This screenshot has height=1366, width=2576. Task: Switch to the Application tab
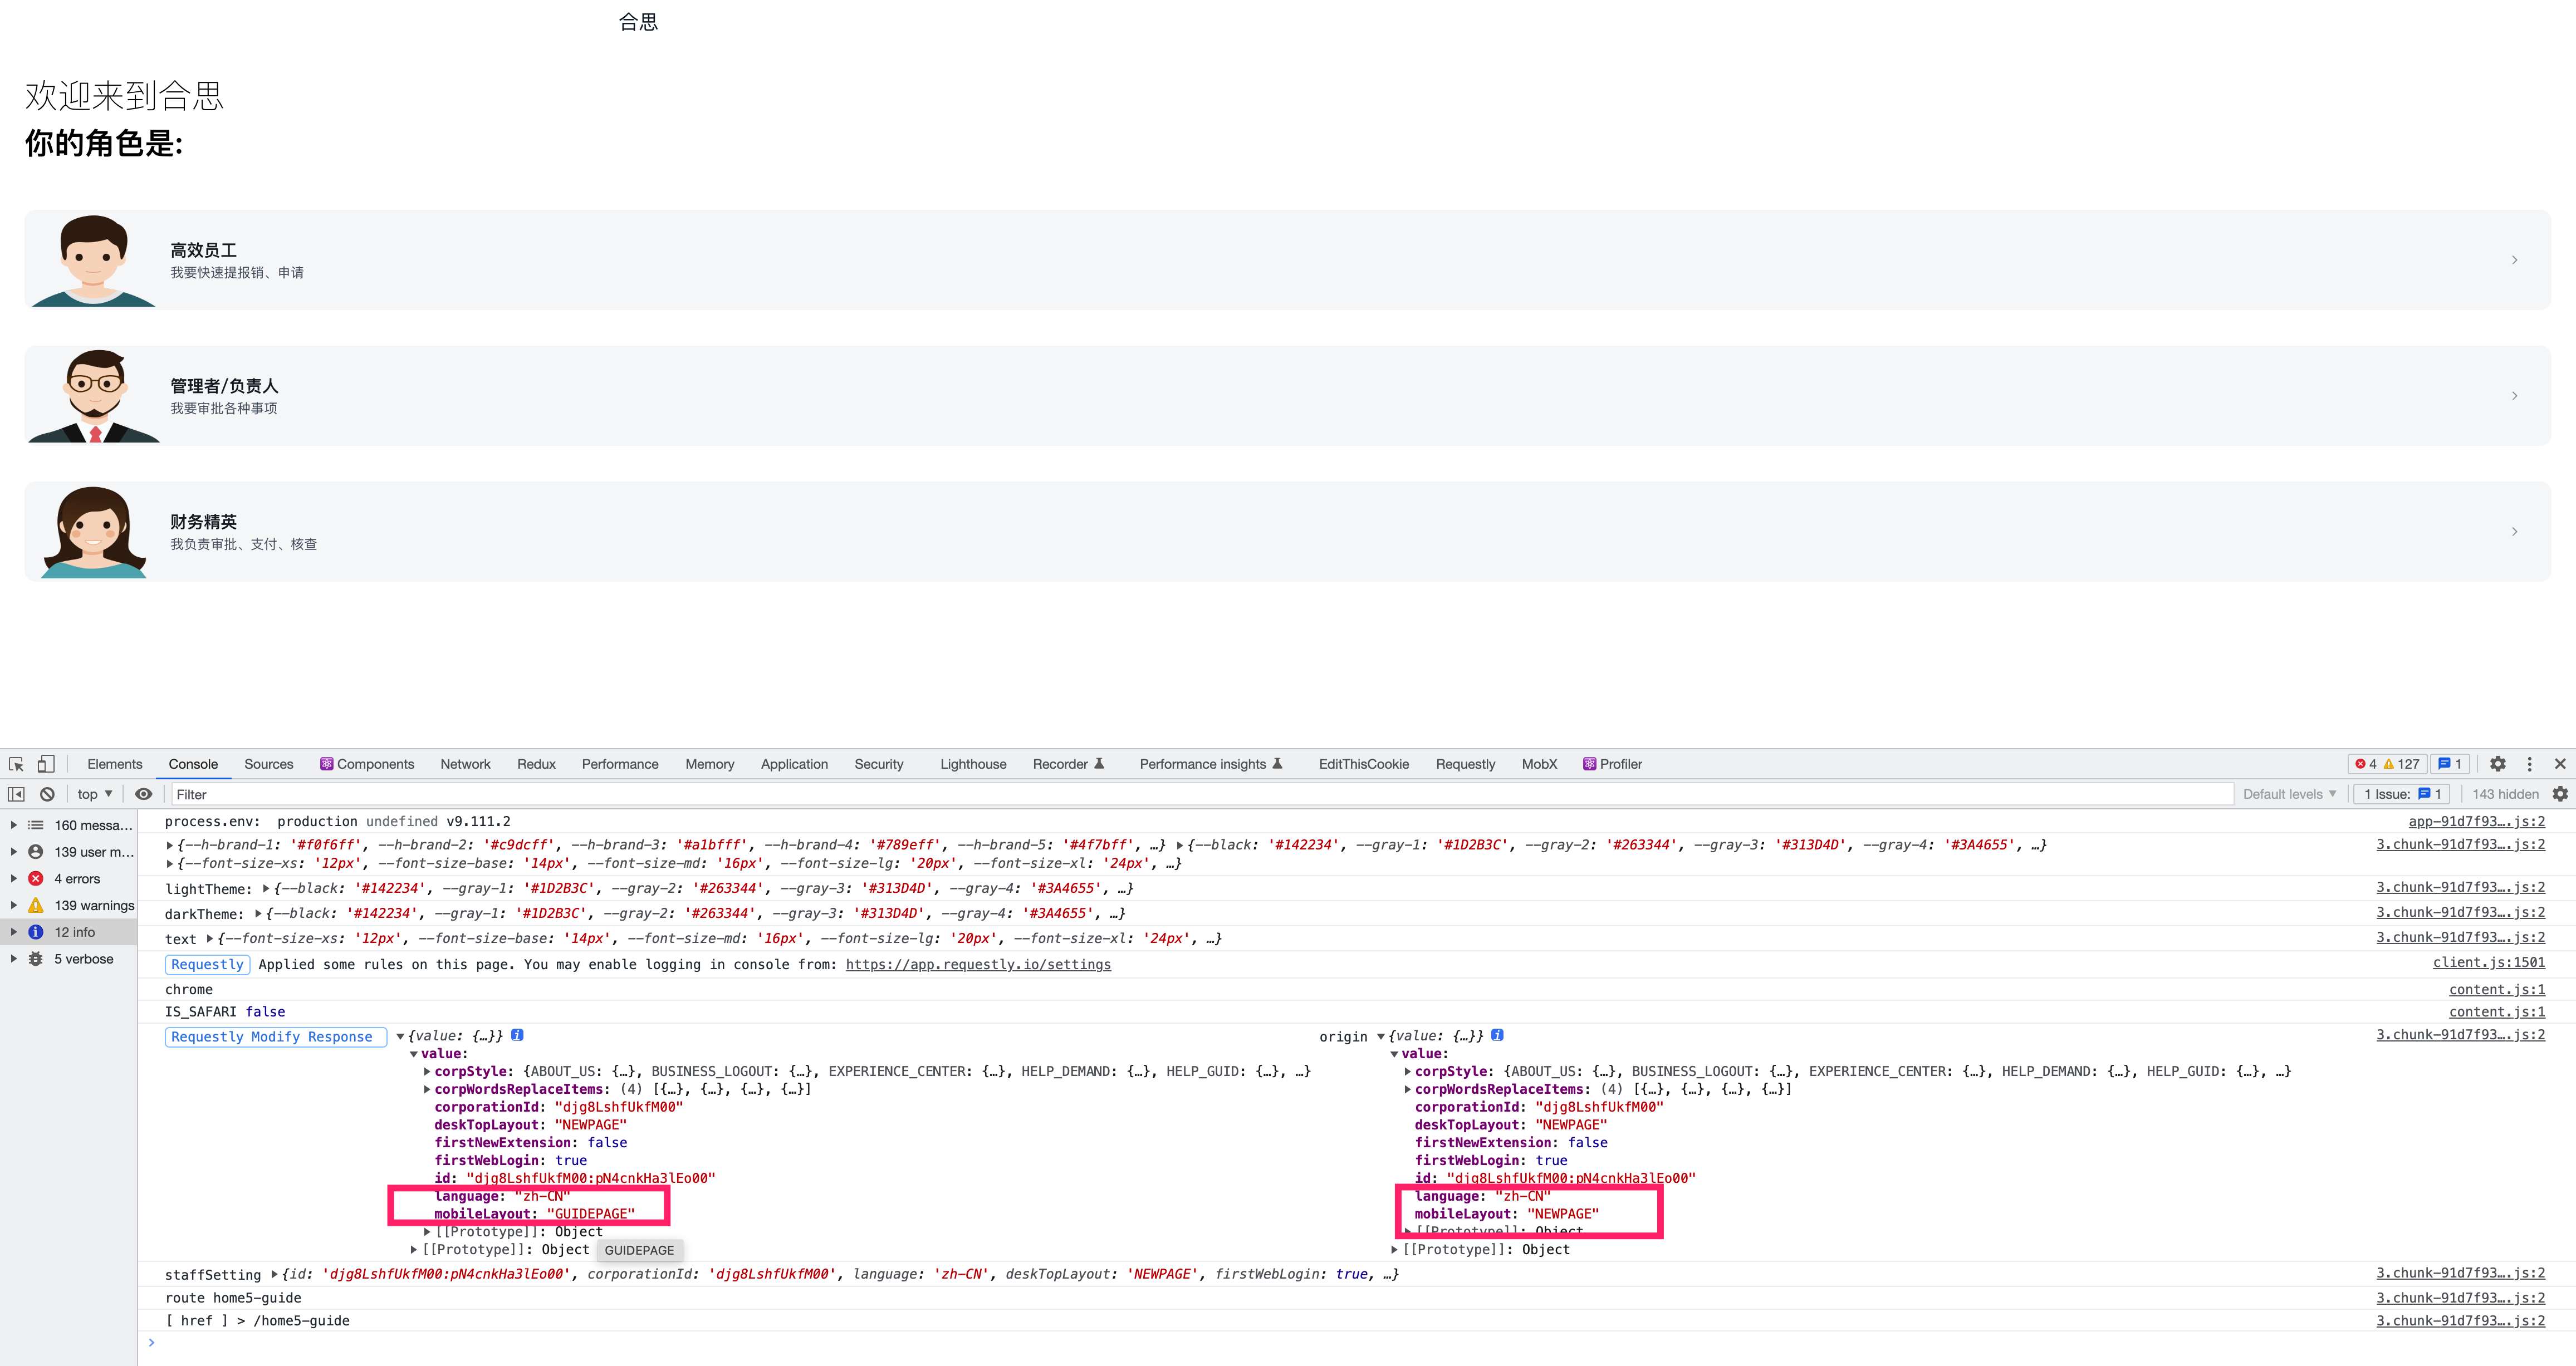(794, 764)
